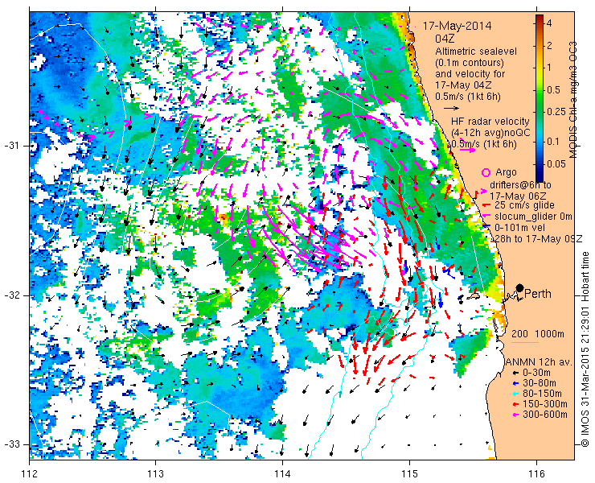Click the black Perth city dot
Viewport: 595px width, 483px height.
[x=520, y=287]
